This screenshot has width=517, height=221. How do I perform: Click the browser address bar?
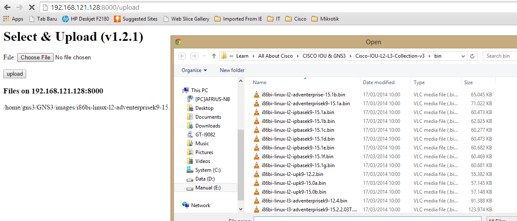coord(279,7)
